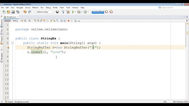Open the Navigator side panel

point(1,58)
